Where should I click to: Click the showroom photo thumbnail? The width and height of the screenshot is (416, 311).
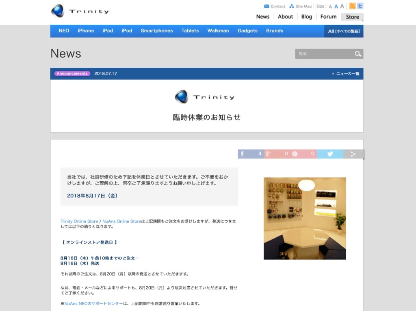coord(305,218)
